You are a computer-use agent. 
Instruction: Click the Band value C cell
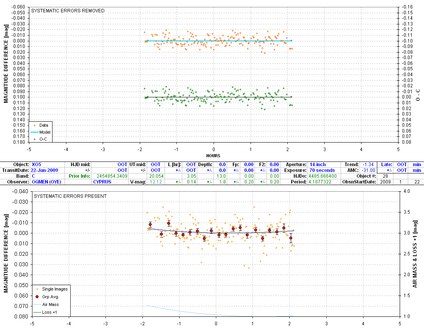33,176
